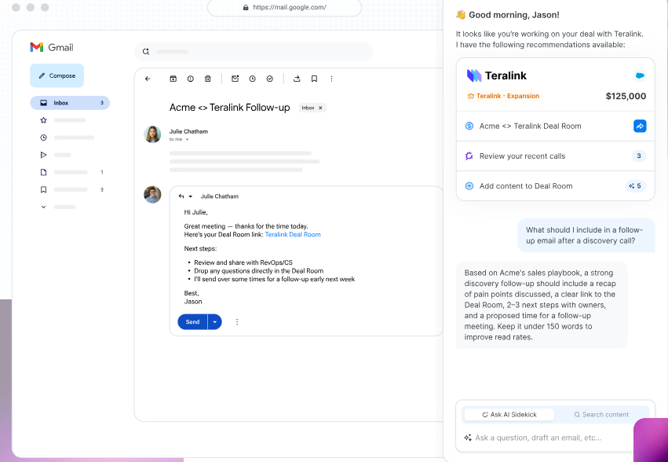Click the report spam icon
The image size is (668, 462).
point(191,79)
